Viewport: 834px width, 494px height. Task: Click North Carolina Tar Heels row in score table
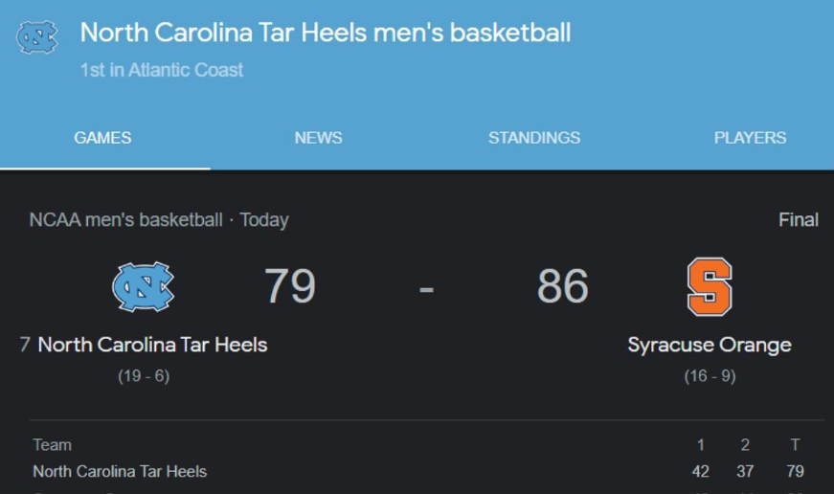(x=120, y=471)
